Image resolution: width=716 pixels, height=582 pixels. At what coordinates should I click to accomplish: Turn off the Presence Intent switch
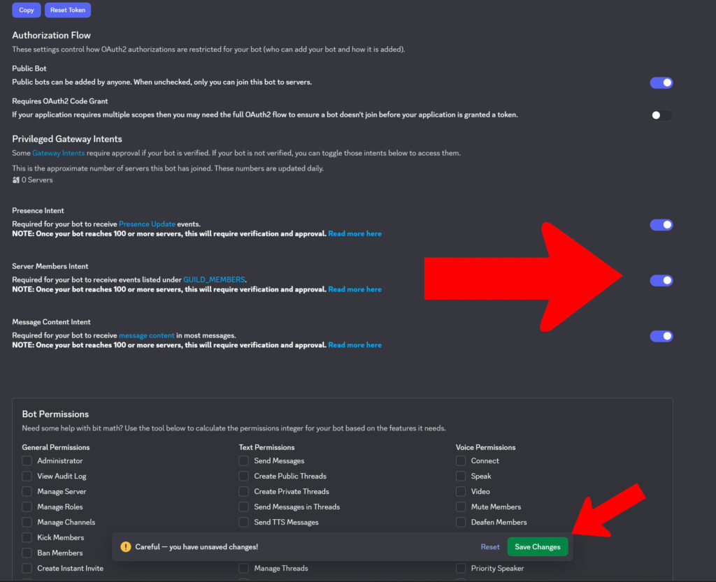pos(661,225)
